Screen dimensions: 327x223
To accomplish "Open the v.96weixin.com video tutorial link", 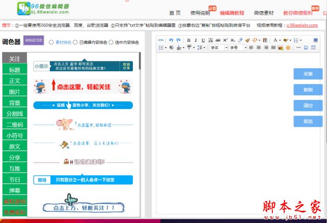I will [x=302, y=25].
